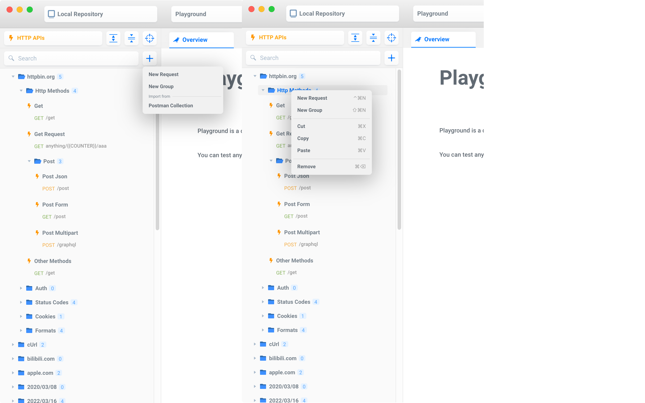Click expand all icon in left window toolbar
The width and height of the screenshot is (645, 403).
click(x=113, y=38)
